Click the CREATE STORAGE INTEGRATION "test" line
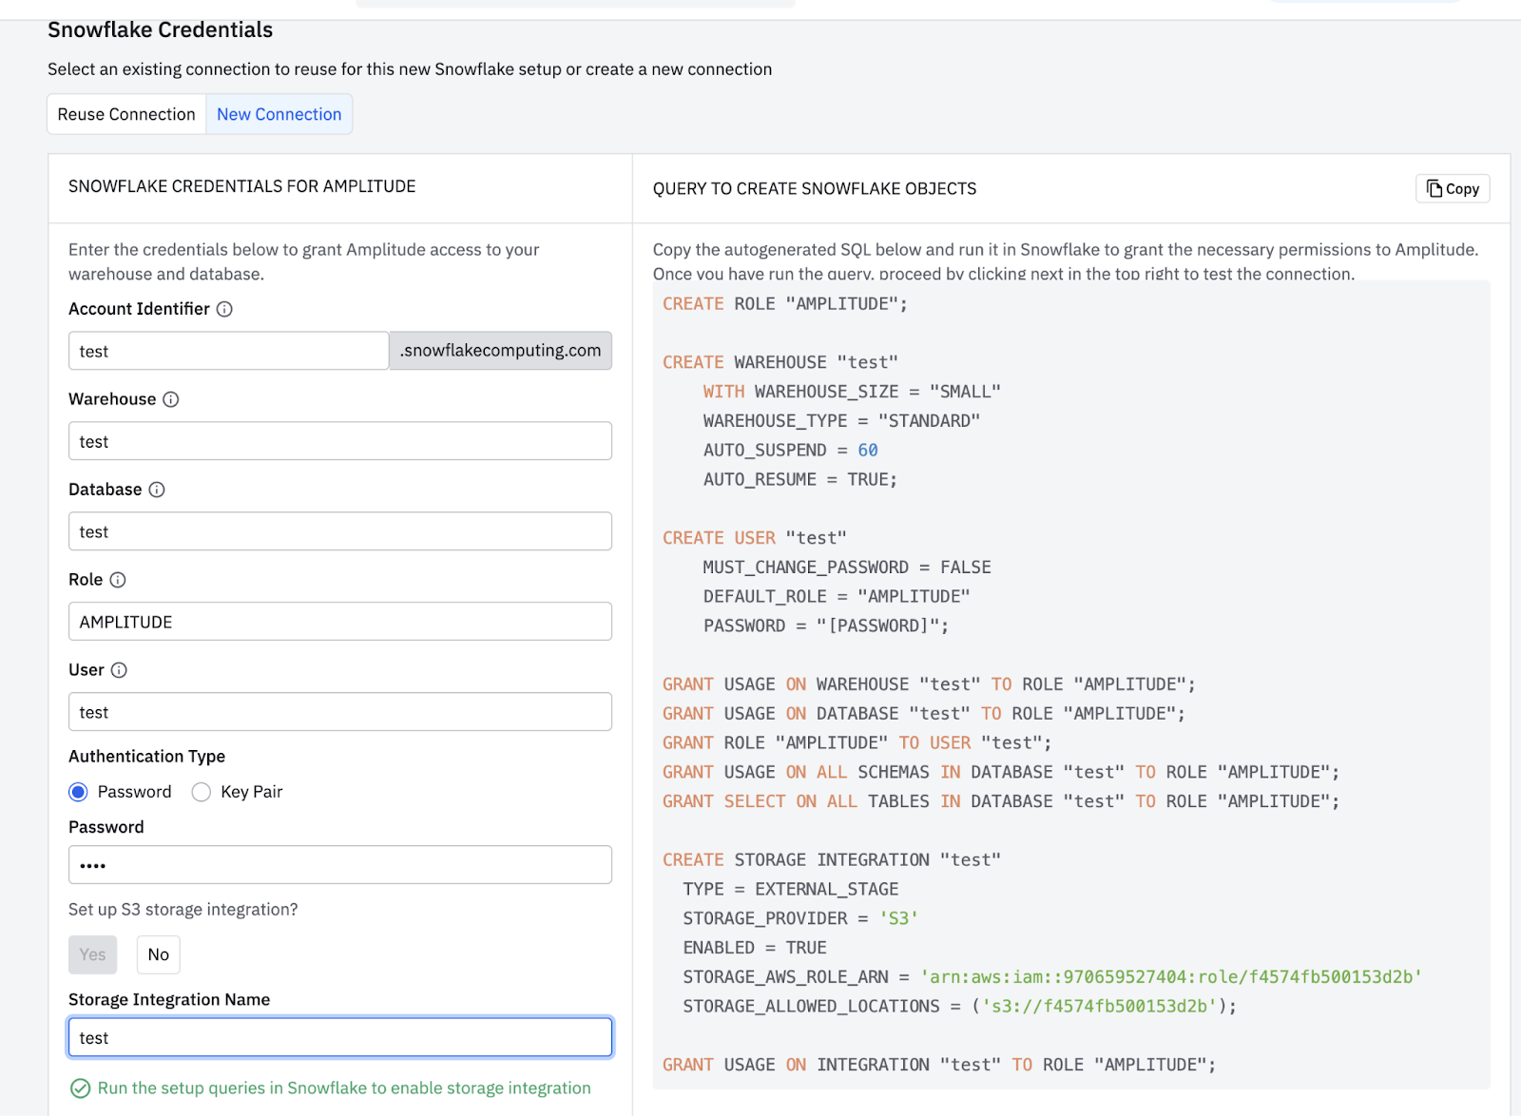This screenshot has width=1521, height=1116. click(x=832, y=859)
